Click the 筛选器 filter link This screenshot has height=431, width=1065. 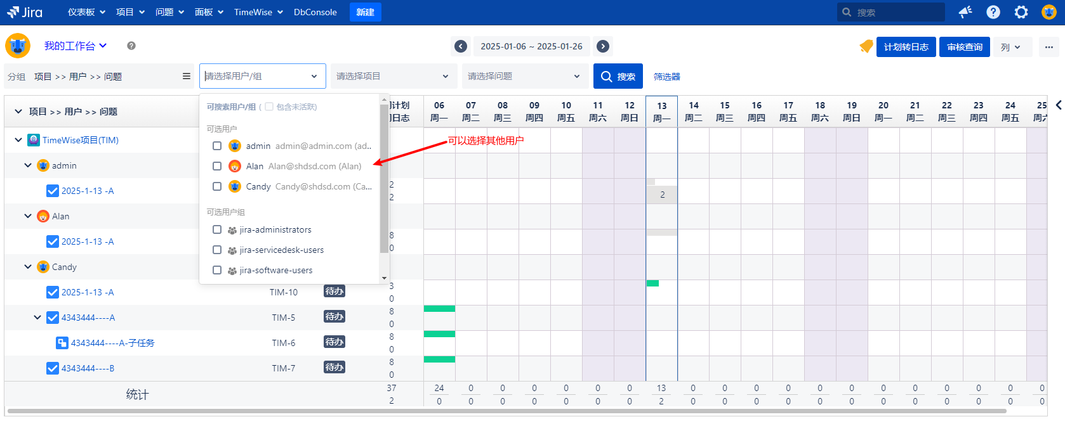pyautogui.click(x=666, y=77)
